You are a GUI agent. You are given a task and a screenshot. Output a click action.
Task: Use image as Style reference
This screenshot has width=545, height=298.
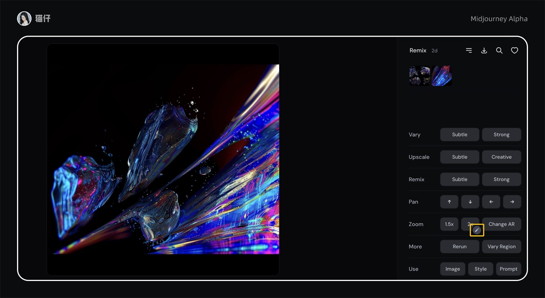coord(480,269)
